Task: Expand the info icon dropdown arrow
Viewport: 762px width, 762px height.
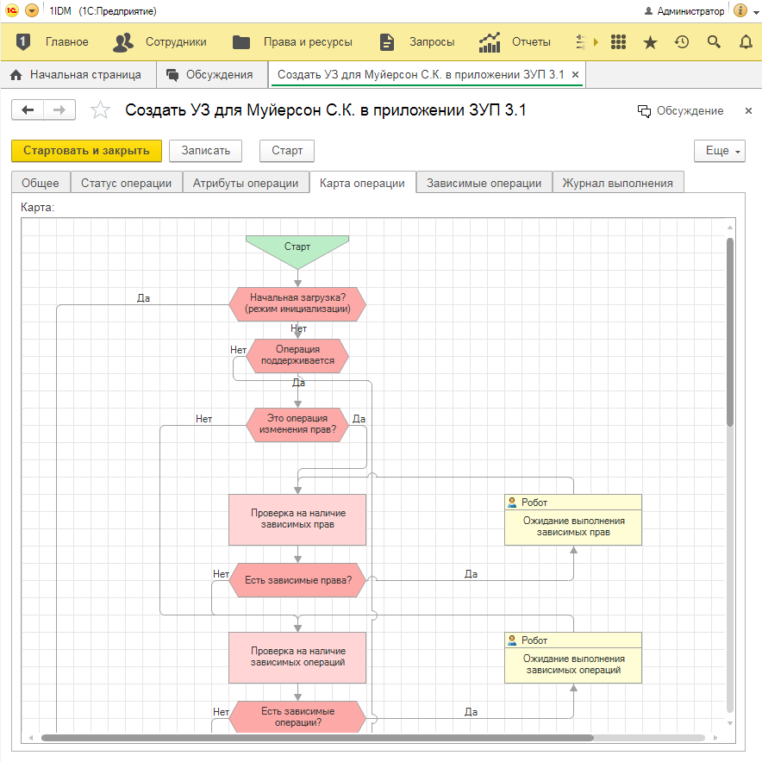Action: 753,11
